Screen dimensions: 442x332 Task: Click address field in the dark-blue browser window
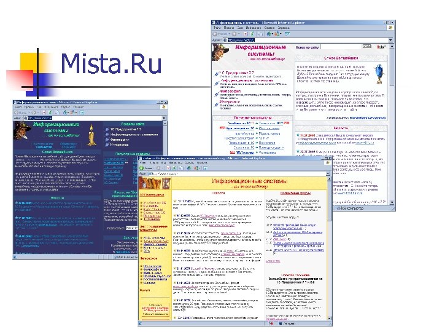(93, 118)
